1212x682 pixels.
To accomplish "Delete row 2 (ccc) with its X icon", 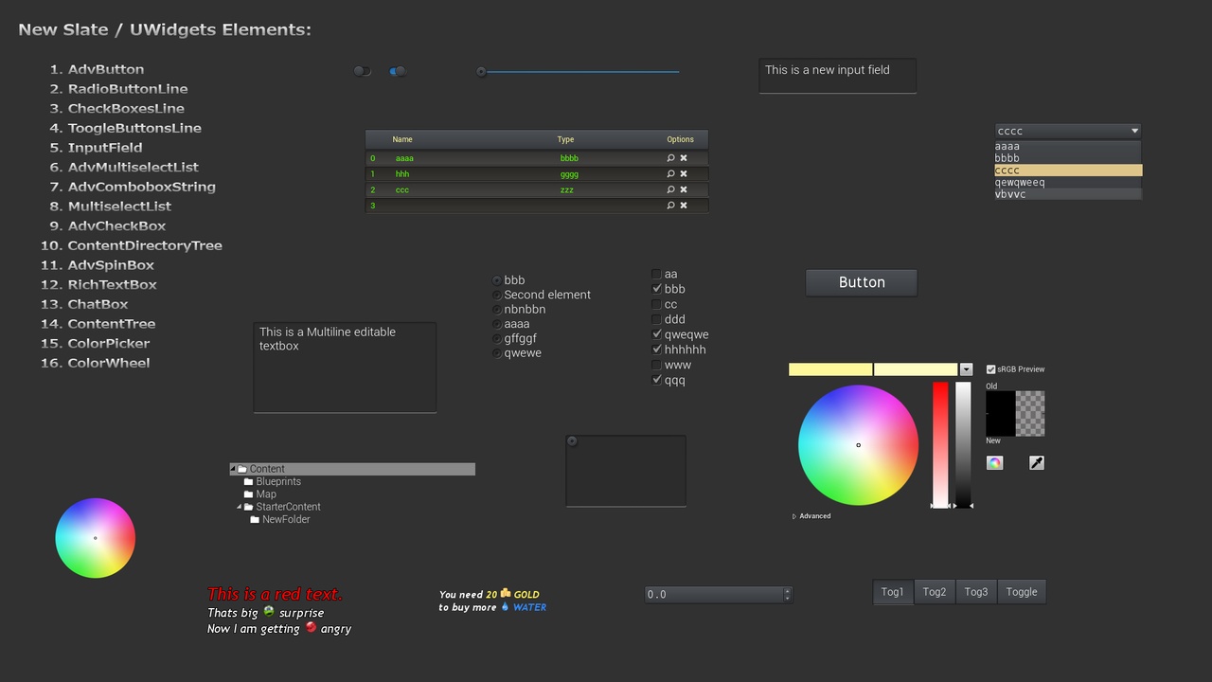I will (x=684, y=189).
